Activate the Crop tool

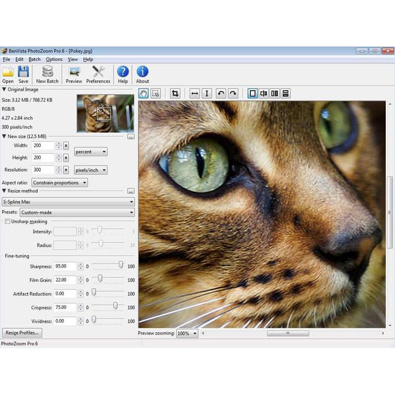coord(175,94)
